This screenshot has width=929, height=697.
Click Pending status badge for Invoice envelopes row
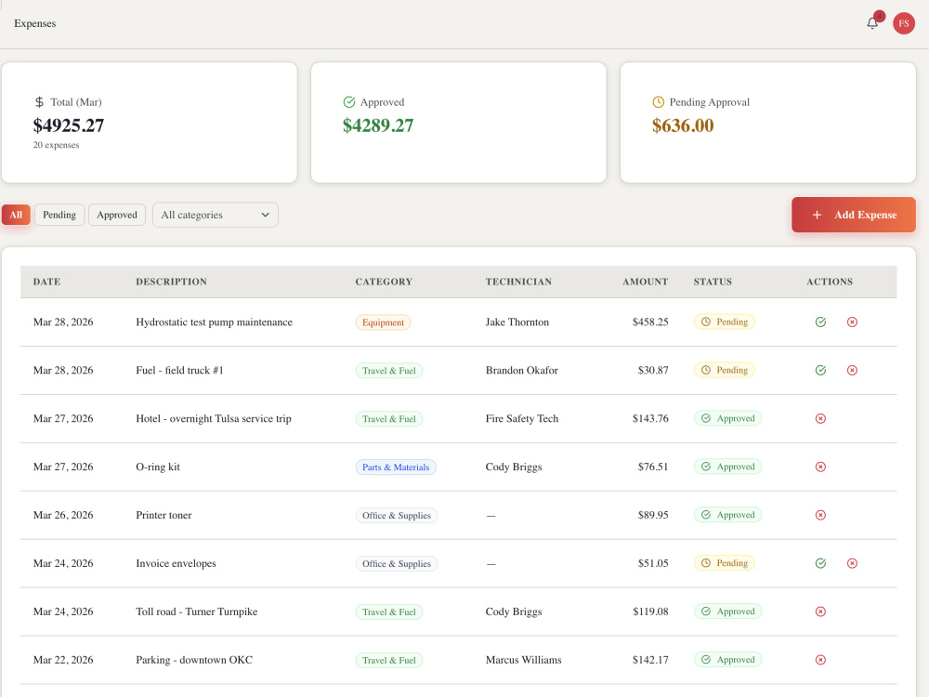click(x=724, y=563)
